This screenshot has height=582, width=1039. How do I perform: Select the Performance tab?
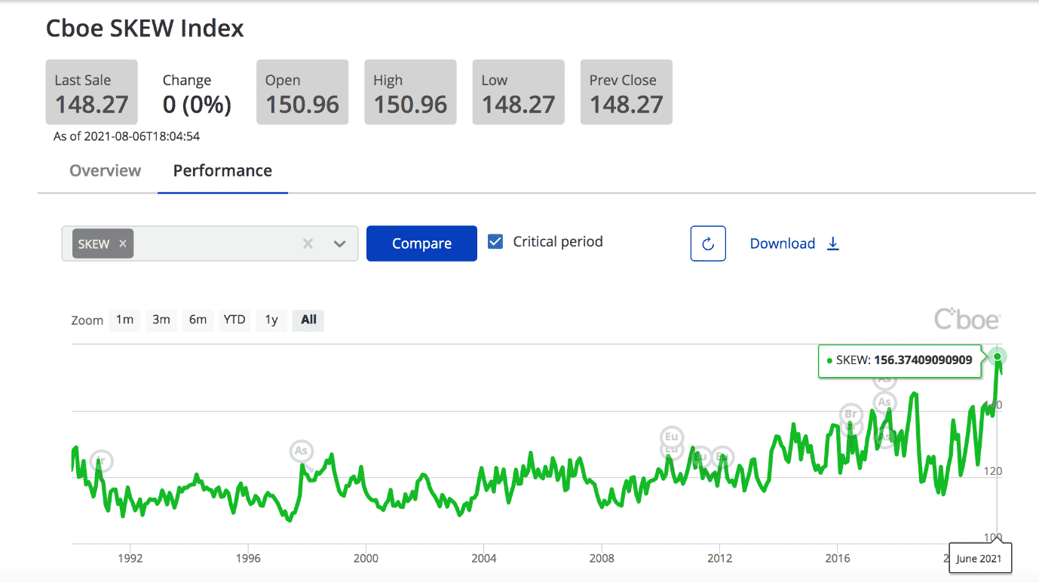click(x=222, y=170)
